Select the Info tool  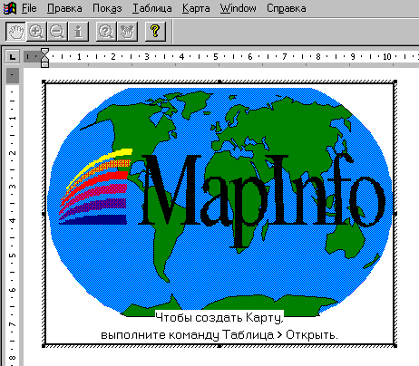point(78,32)
